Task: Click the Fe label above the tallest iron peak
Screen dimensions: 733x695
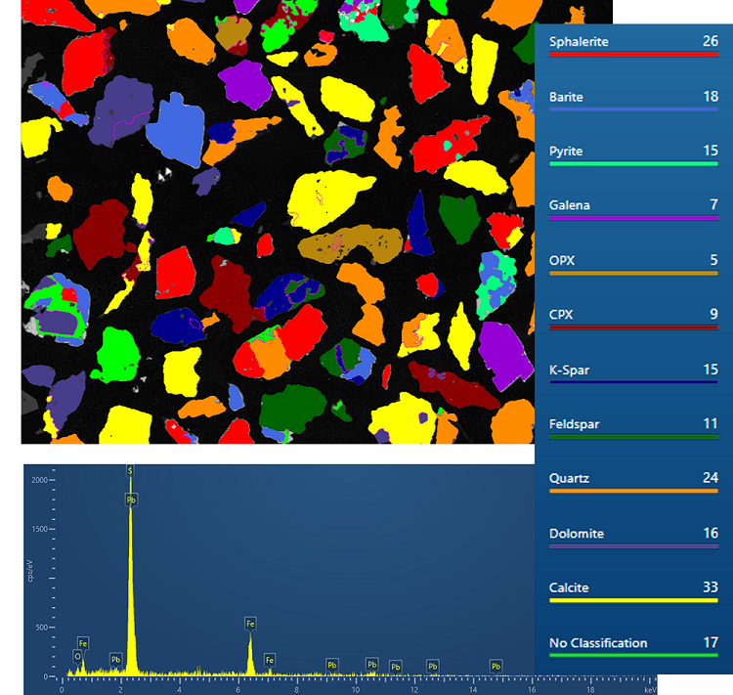Action: 250,623
